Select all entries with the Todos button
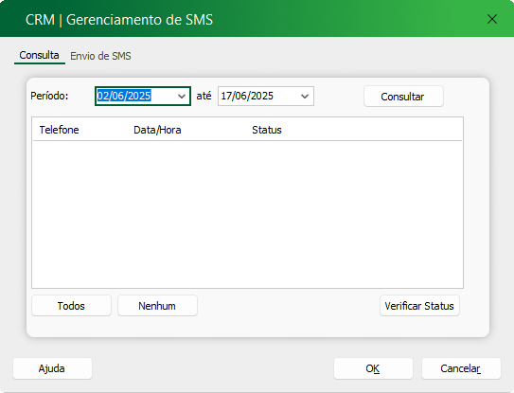 [x=71, y=306]
